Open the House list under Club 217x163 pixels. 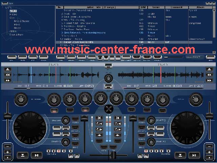[x=17, y=28]
